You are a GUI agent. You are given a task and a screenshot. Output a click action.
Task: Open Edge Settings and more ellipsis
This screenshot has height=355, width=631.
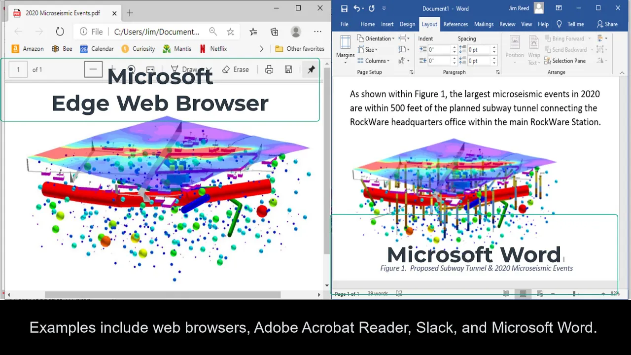[x=317, y=32]
